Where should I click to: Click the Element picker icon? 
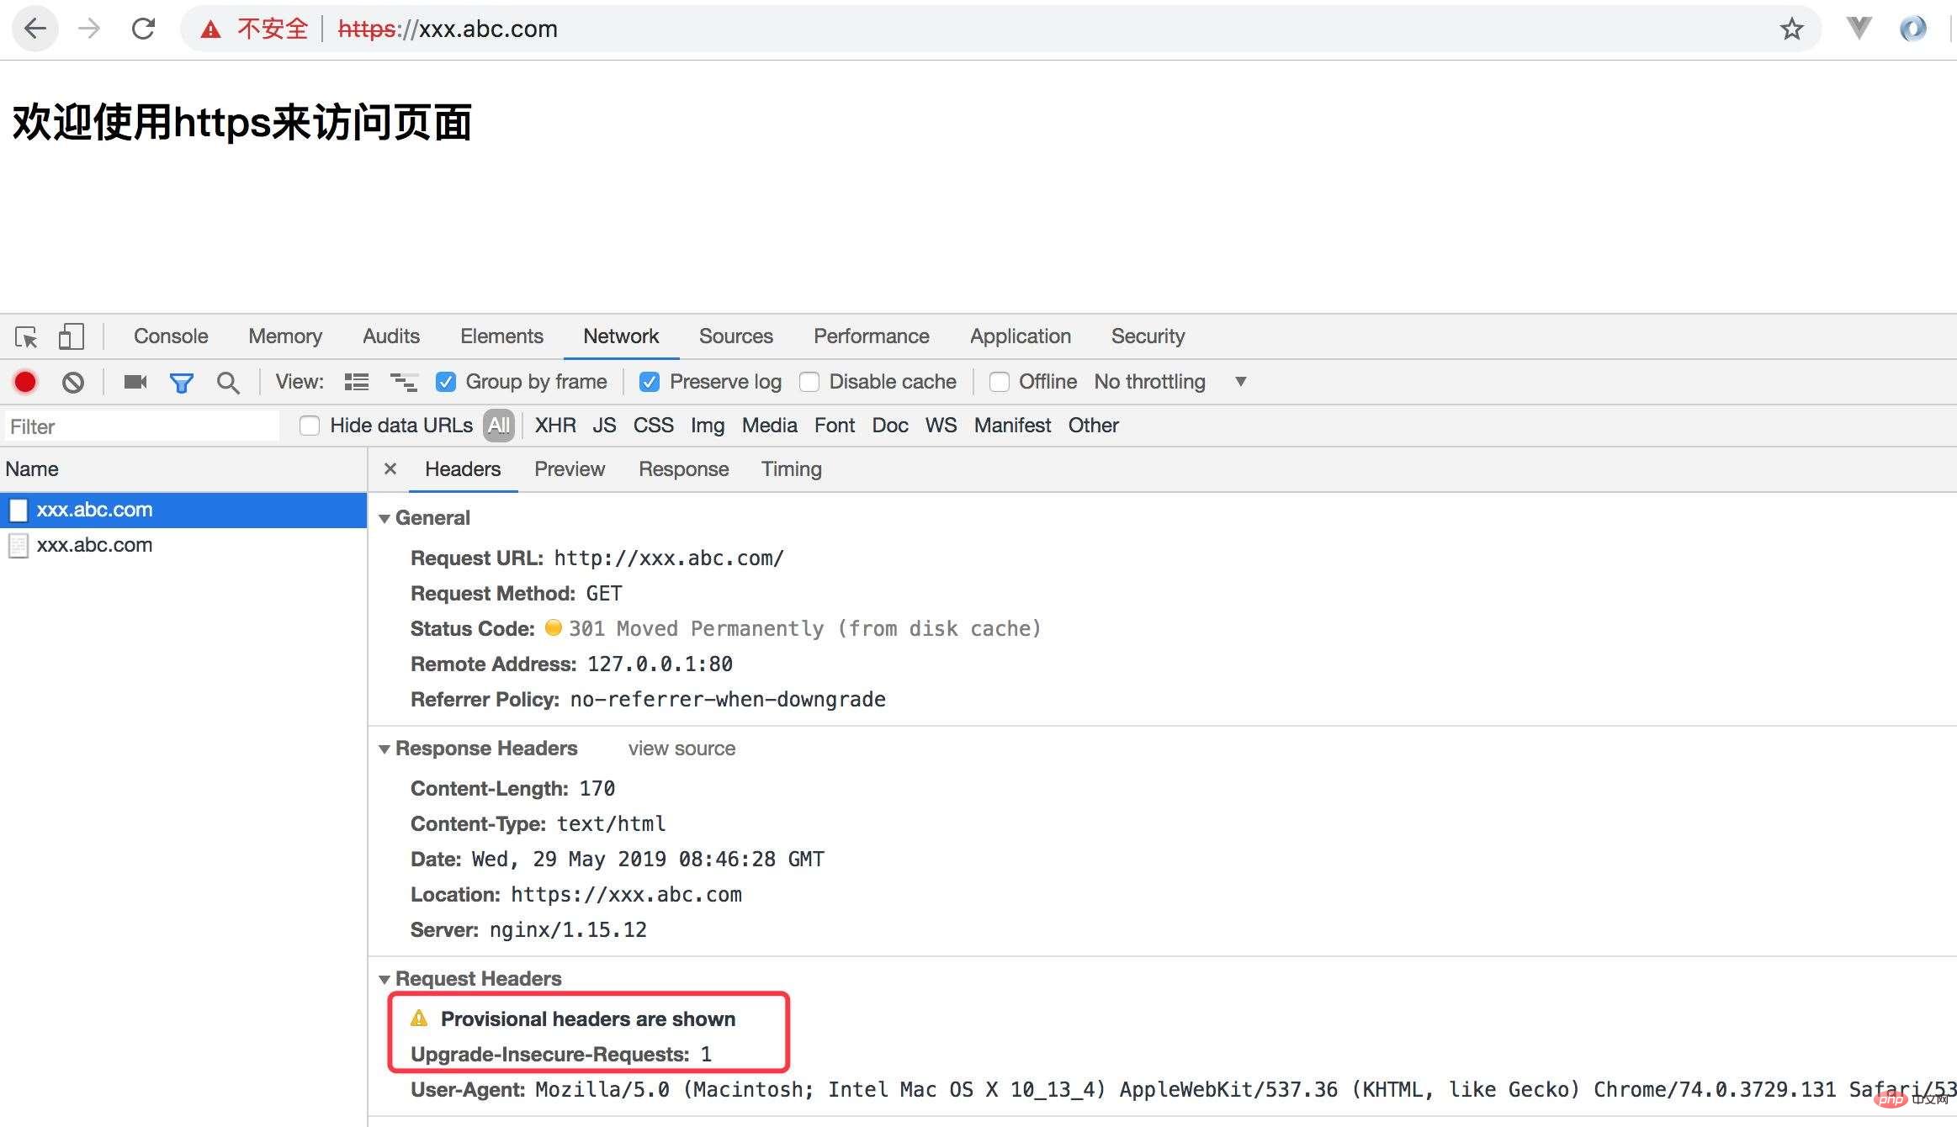point(25,336)
